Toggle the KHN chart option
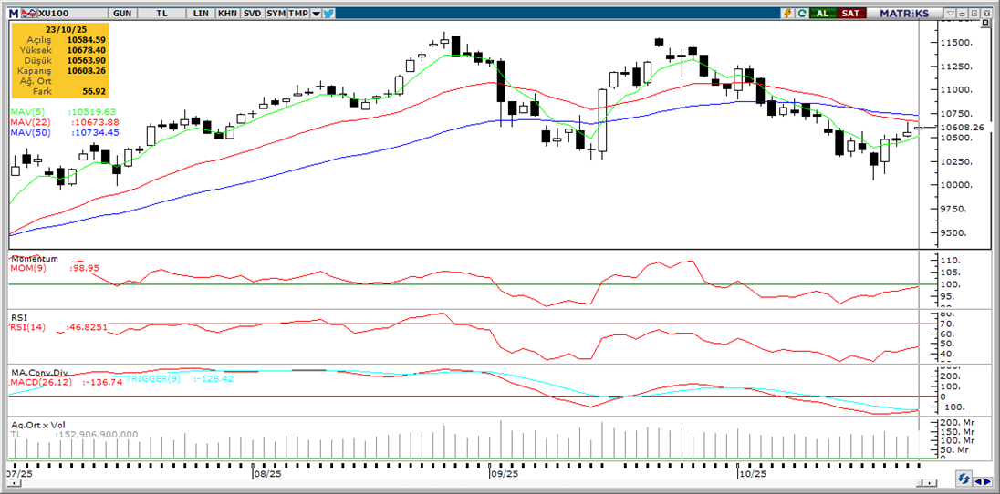This screenshot has height=494, width=1000. click(x=227, y=14)
